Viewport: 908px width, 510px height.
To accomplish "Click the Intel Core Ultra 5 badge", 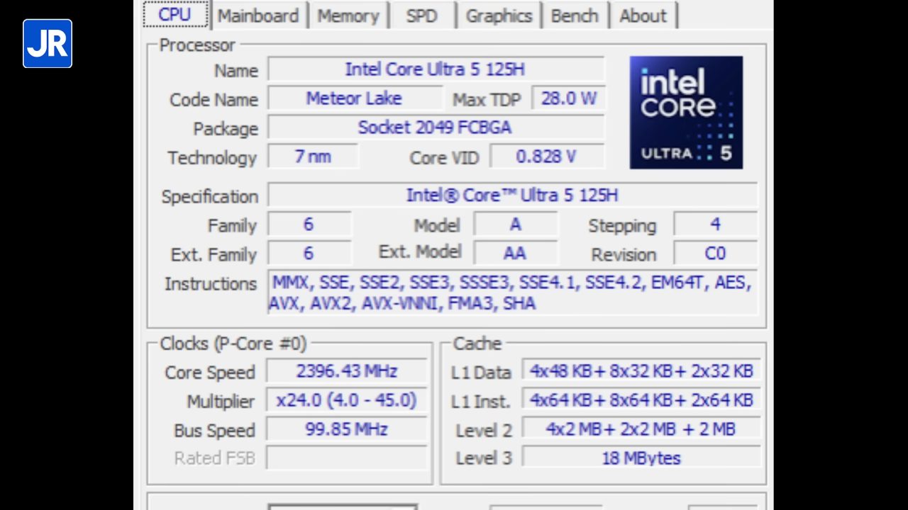I will tap(685, 113).
